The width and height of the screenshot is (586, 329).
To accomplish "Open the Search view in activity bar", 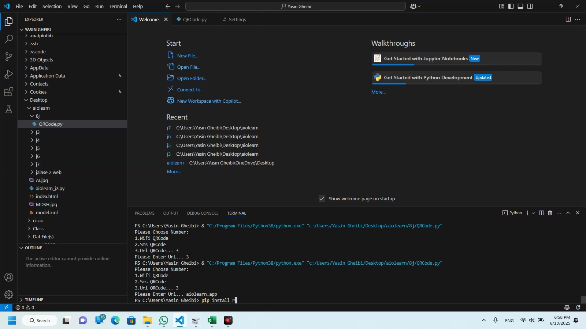I will pyautogui.click(x=9, y=39).
